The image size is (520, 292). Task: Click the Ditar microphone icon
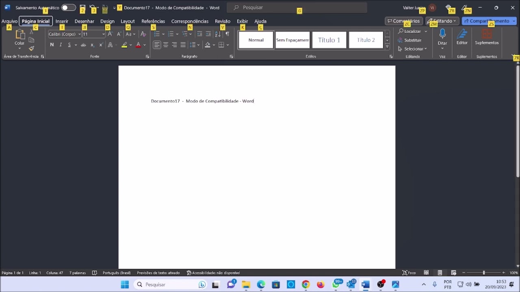click(442, 34)
